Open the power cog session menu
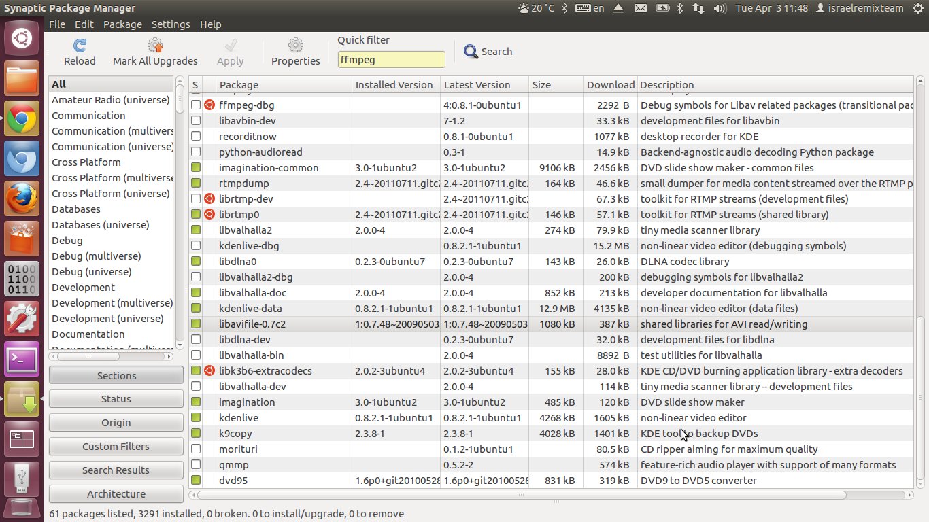Image resolution: width=929 pixels, height=522 pixels. pyautogui.click(x=919, y=8)
